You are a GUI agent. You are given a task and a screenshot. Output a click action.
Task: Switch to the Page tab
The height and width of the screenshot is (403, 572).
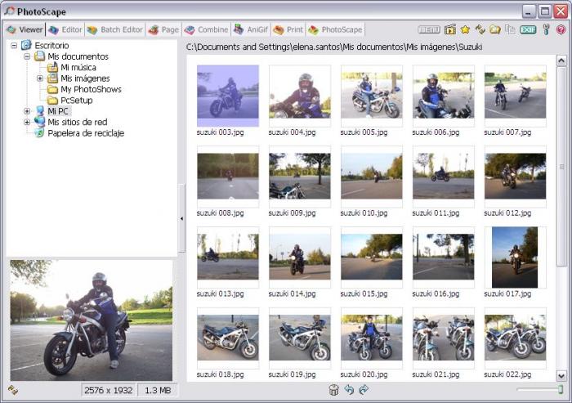[x=163, y=29]
